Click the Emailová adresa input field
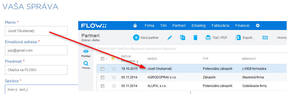The width and height of the screenshot is (288, 94). 36,50
